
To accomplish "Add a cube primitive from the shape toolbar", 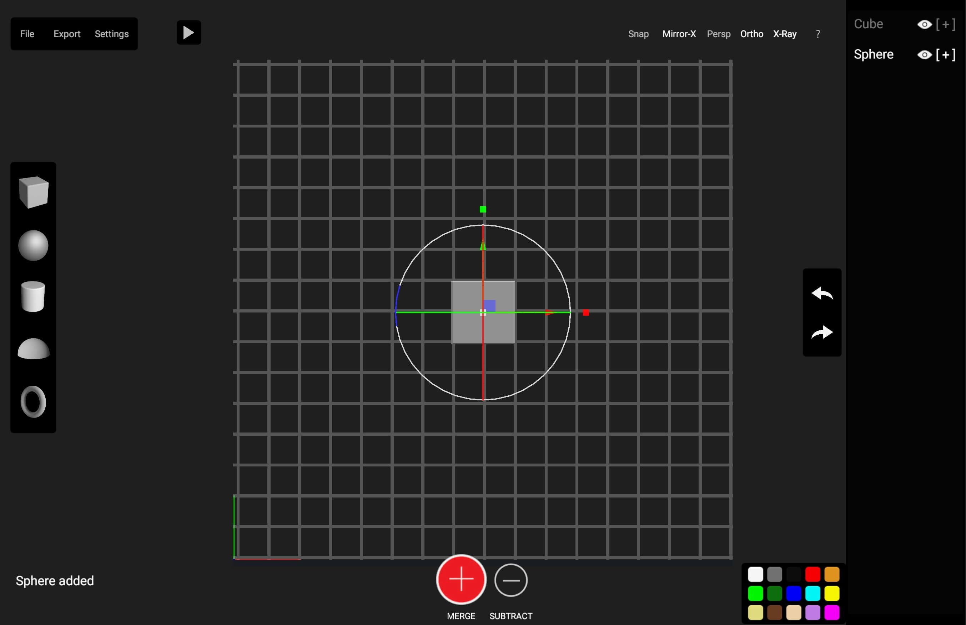I will point(34,192).
